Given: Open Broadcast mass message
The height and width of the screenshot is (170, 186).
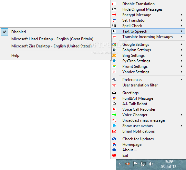Looking at the screenshot, I should (148, 120).
